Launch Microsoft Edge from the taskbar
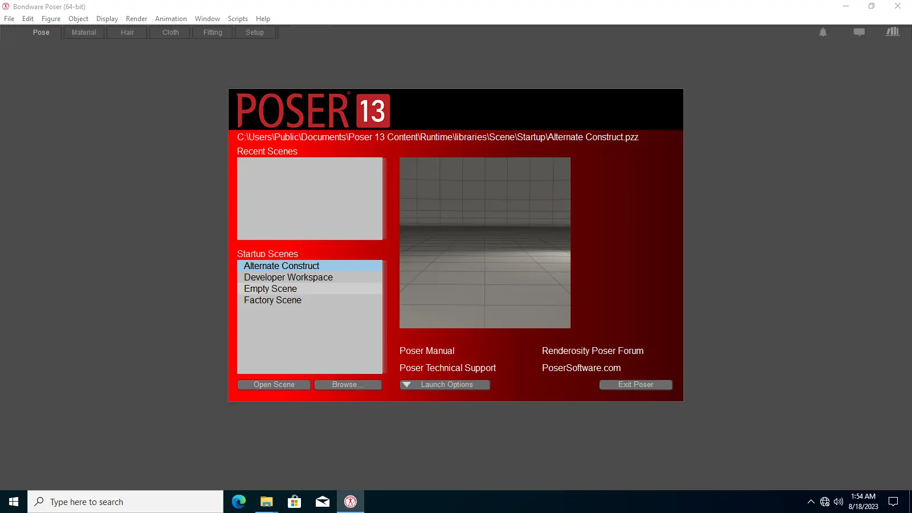 point(239,502)
